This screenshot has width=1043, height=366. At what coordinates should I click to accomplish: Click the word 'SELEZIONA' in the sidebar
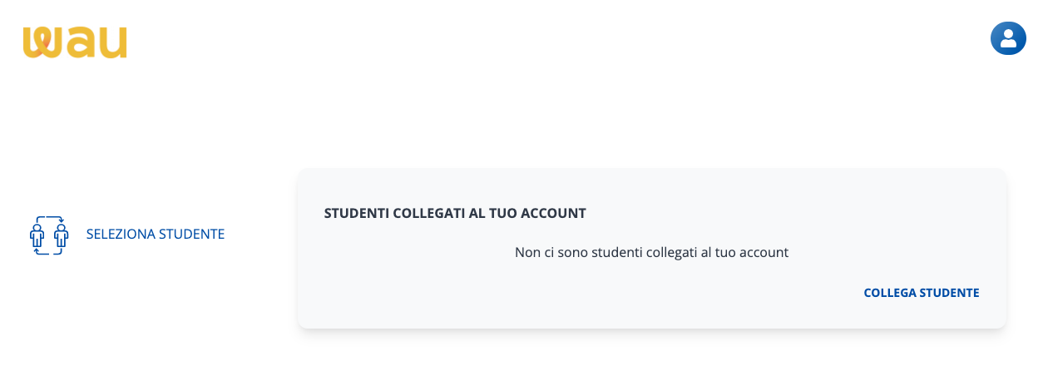tap(121, 235)
